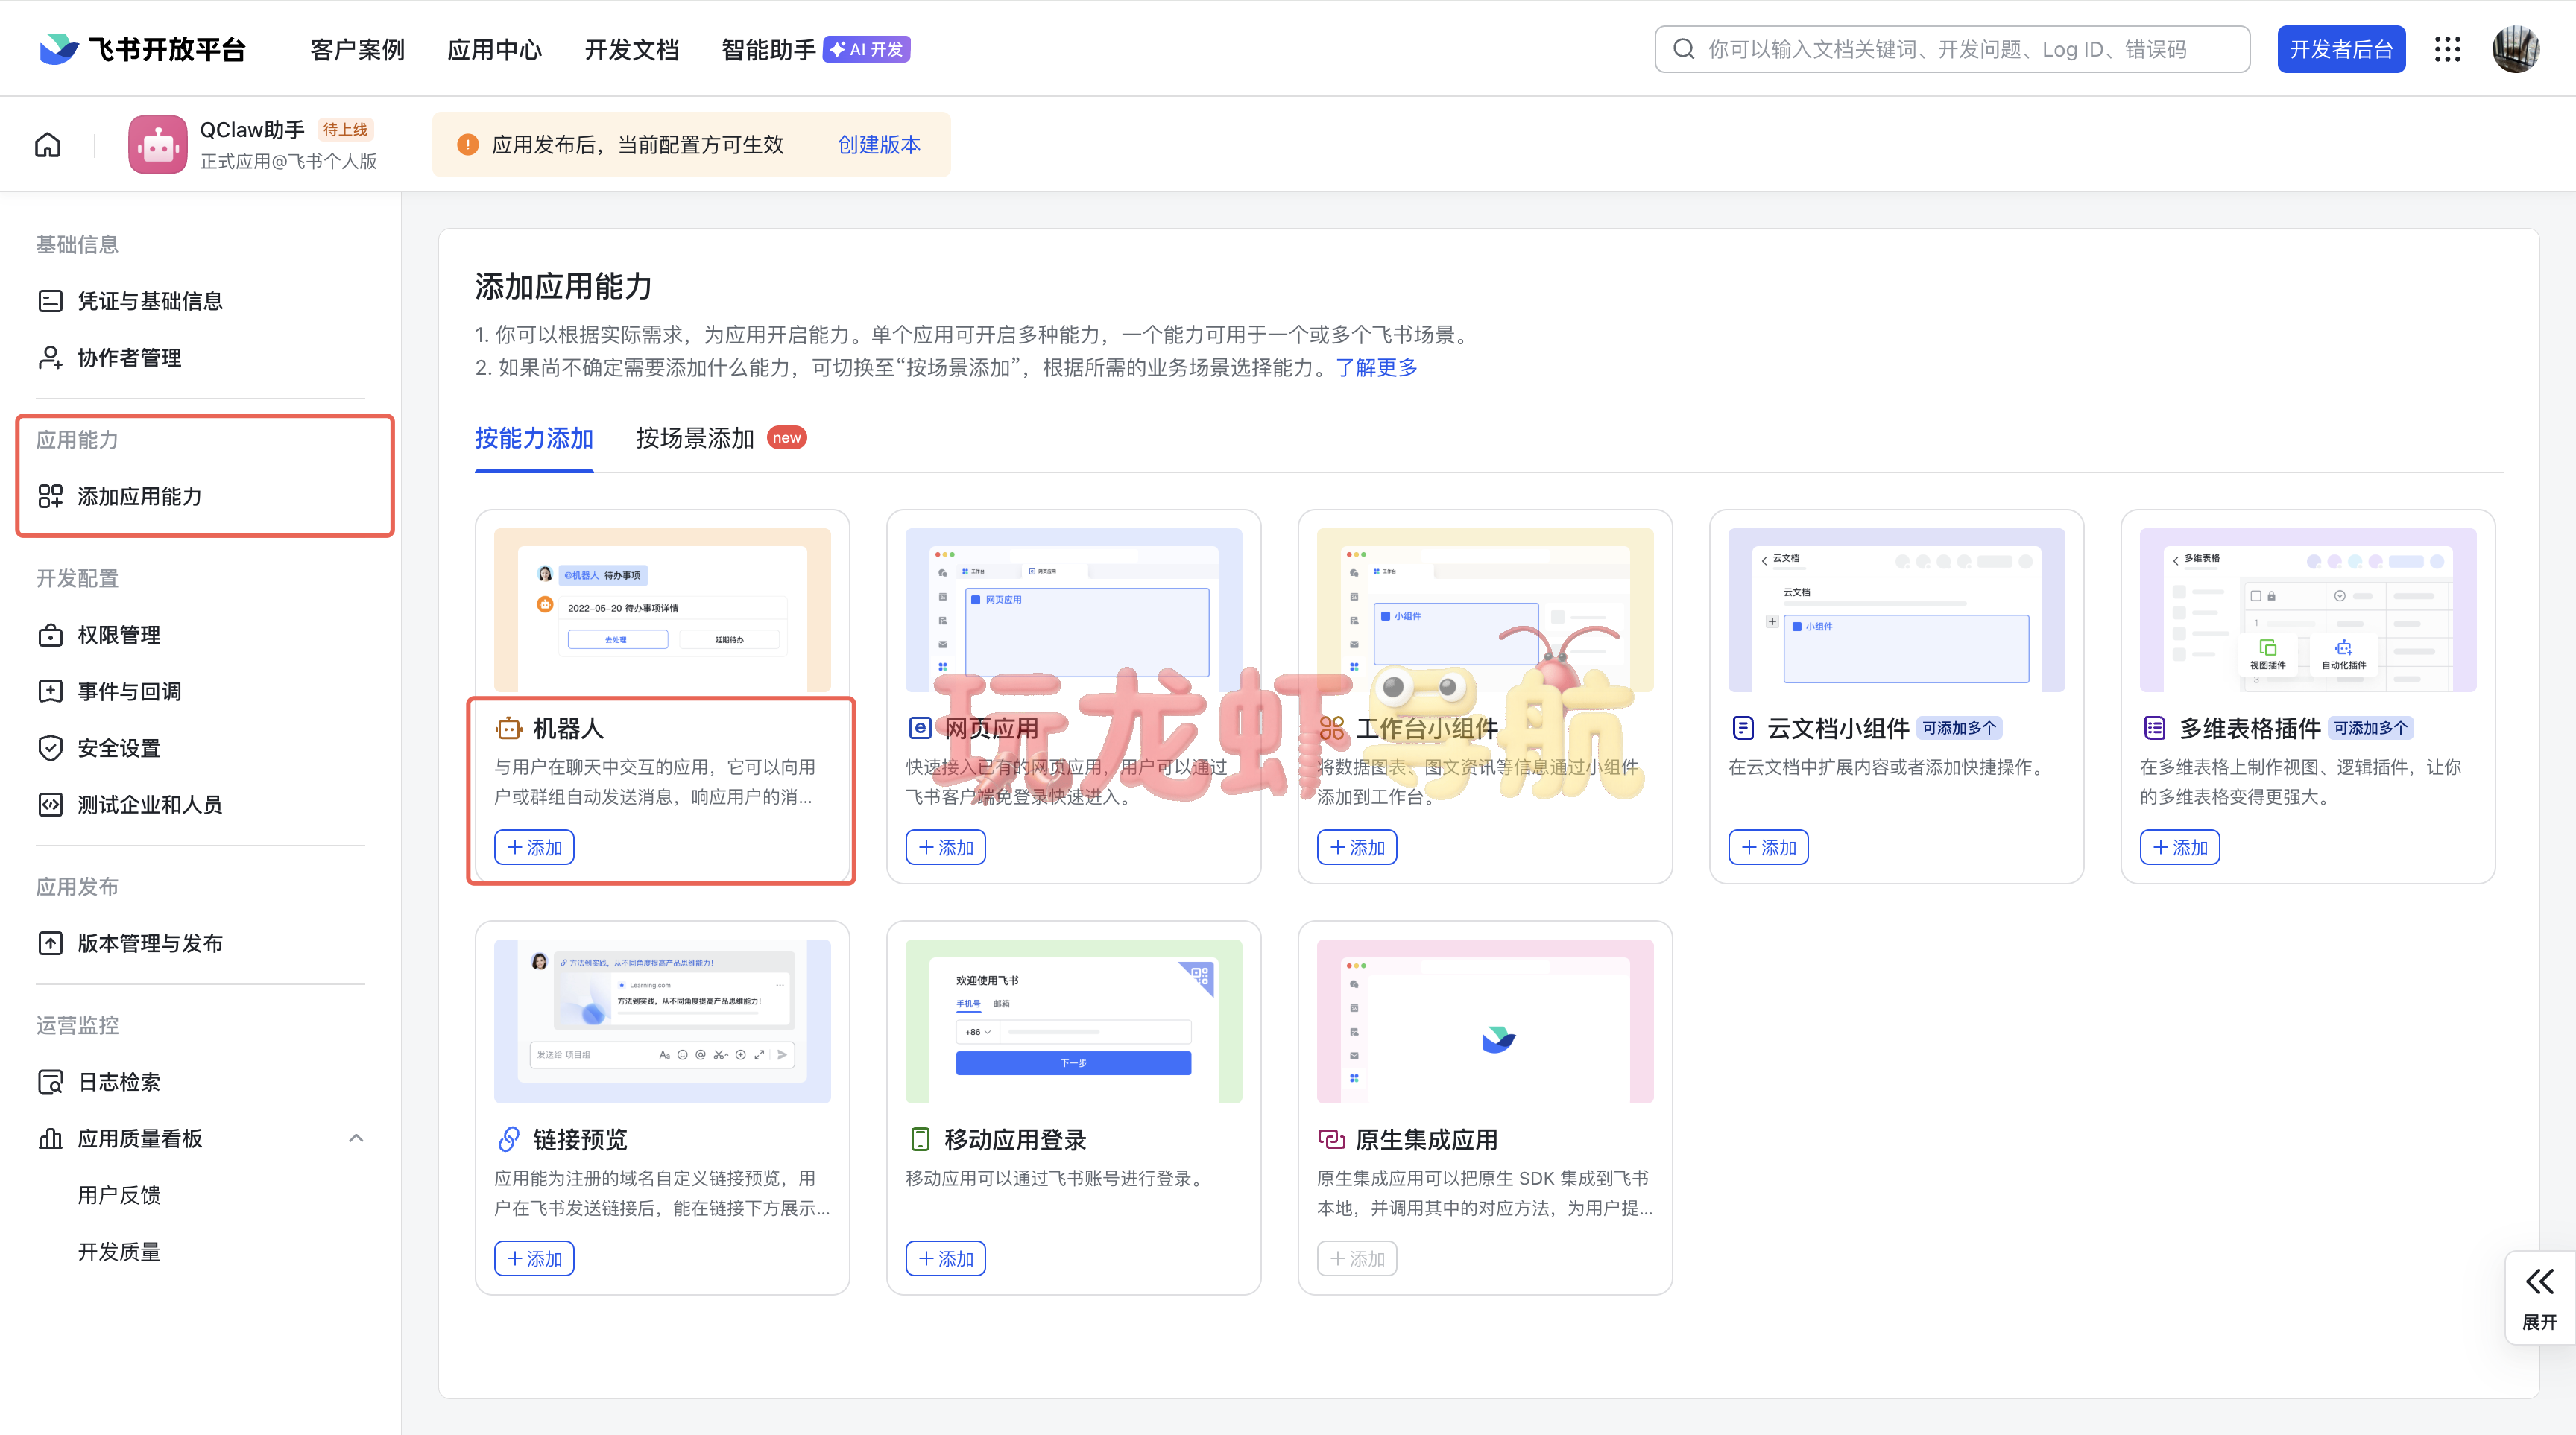This screenshot has width=2576, height=1435.
Task: Click the 测试企业和人员 code icon
Action: tap(50, 805)
